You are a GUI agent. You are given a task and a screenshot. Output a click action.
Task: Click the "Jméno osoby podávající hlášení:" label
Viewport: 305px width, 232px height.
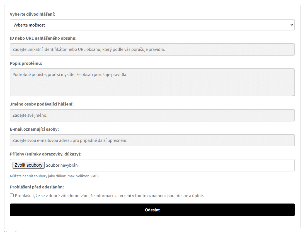pyautogui.click(x=42, y=104)
